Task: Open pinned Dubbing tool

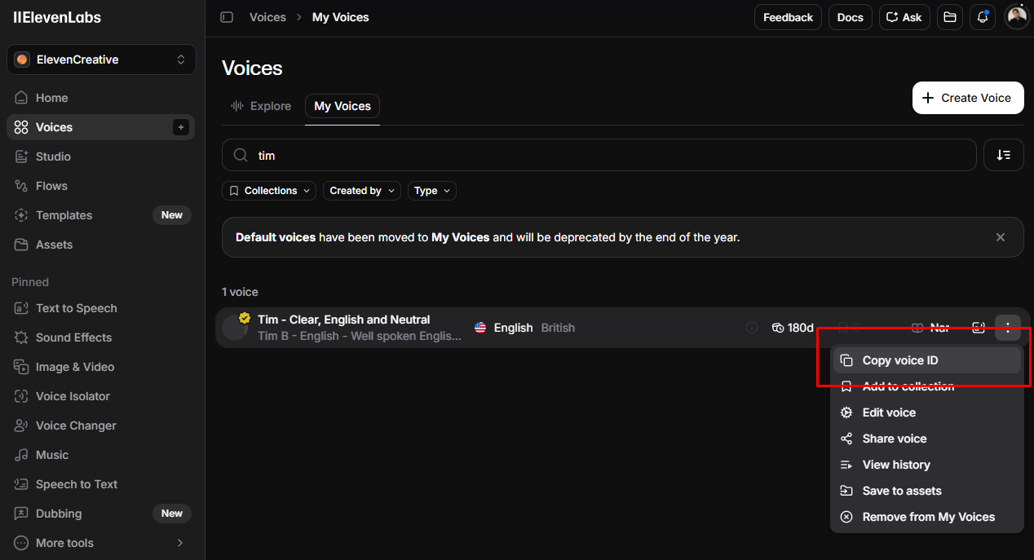Action: click(101, 514)
